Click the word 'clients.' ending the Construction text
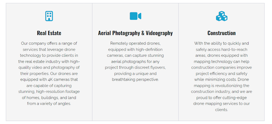 (x=222, y=110)
